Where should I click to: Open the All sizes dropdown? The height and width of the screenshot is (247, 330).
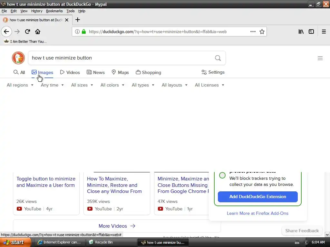(82, 85)
